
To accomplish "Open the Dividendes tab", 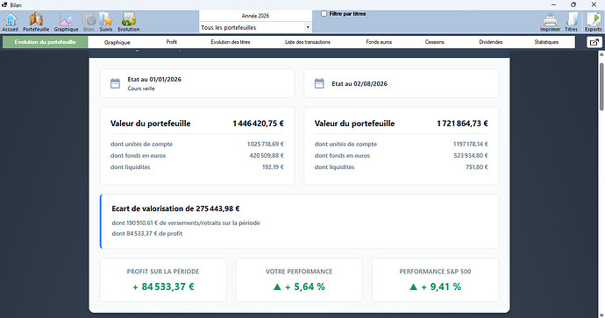I will [x=491, y=42].
